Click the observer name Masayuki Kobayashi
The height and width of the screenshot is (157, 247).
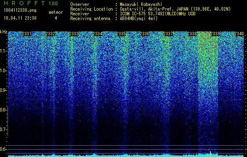pos(141,4)
